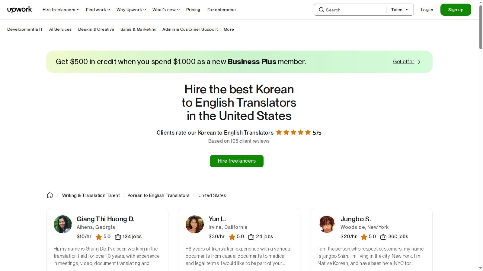Click the briefcase icon next to 124 jobs
This screenshot has width=483, height=271.
(118, 237)
